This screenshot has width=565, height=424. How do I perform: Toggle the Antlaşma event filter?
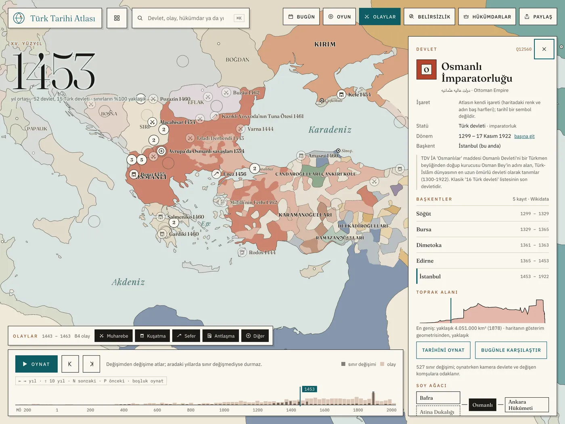(x=221, y=336)
